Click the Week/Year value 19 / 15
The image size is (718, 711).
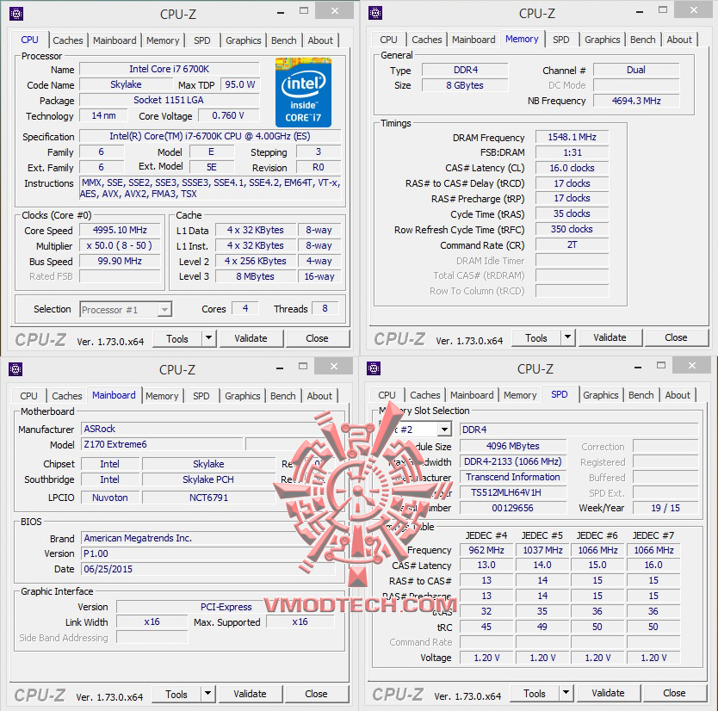[x=665, y=508]
